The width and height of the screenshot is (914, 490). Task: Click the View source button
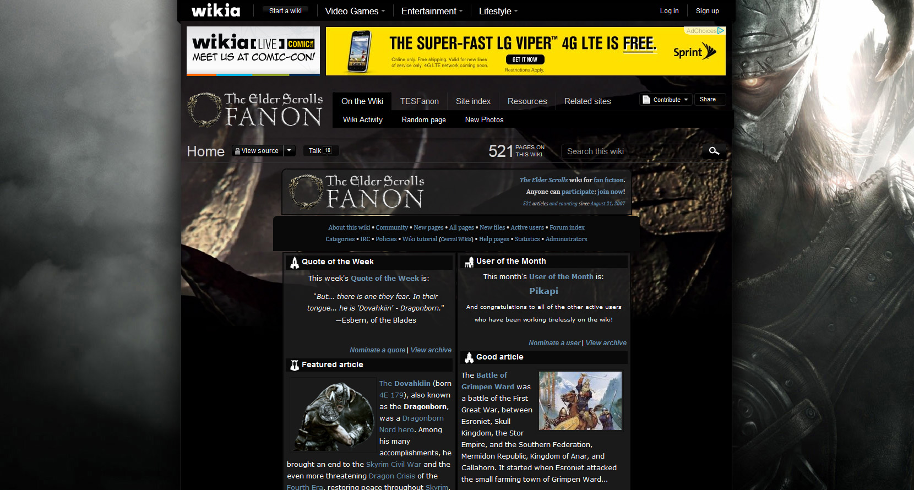(257, 150)
